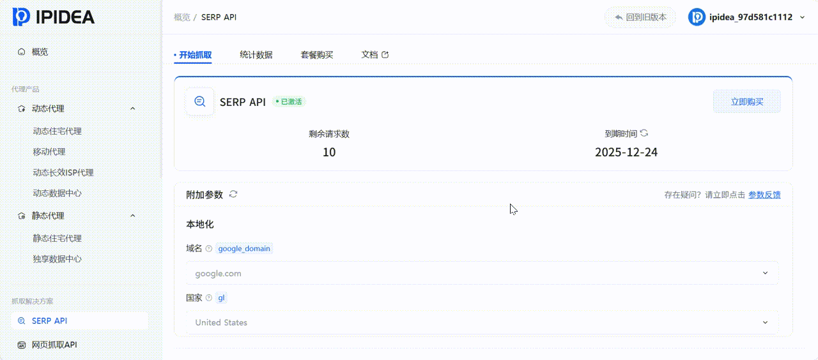Click the external link icon beside 文档
Viewport: 818px width, 360px height.
(385, 55)
